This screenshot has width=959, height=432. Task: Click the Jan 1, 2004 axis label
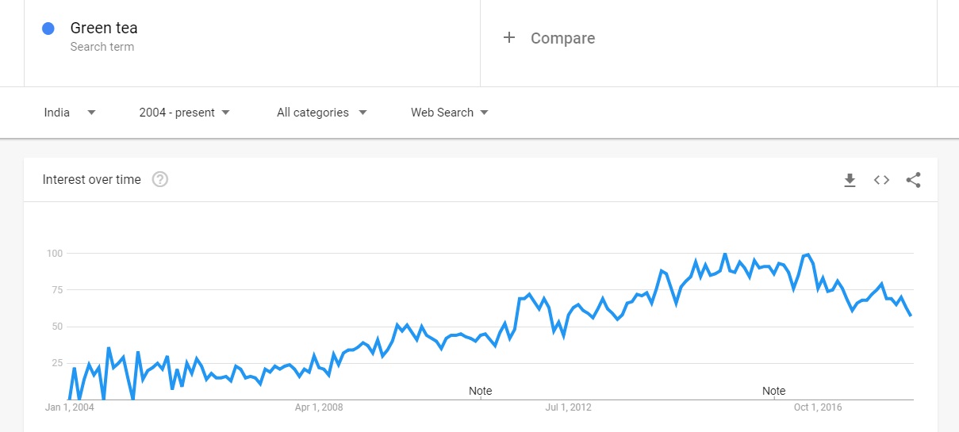70,407
